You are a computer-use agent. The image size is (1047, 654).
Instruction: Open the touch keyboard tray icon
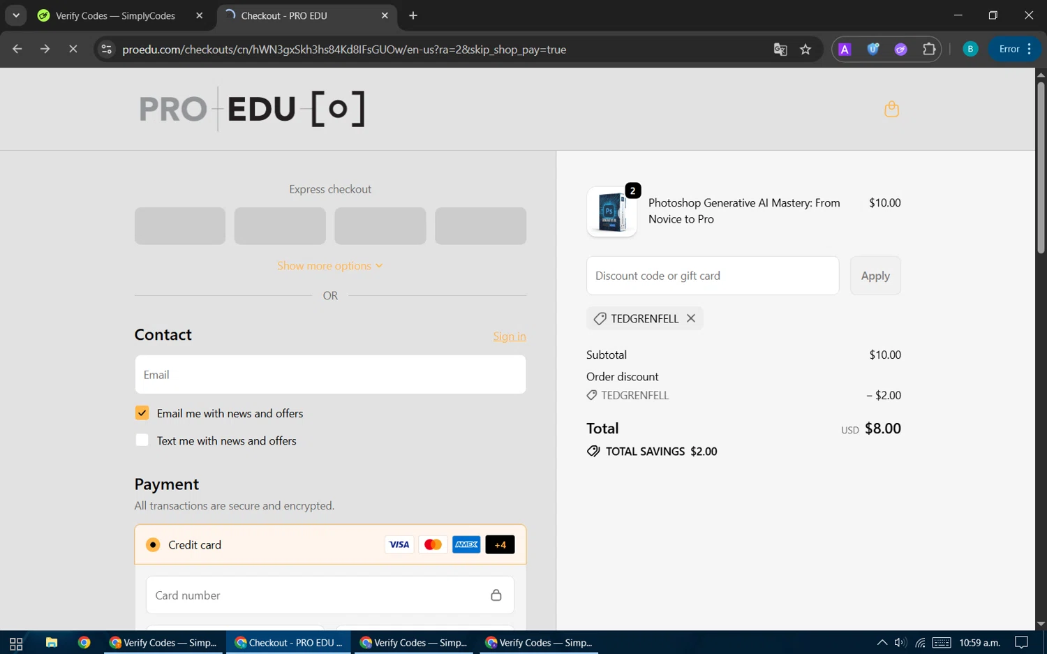tap(942, 643)
